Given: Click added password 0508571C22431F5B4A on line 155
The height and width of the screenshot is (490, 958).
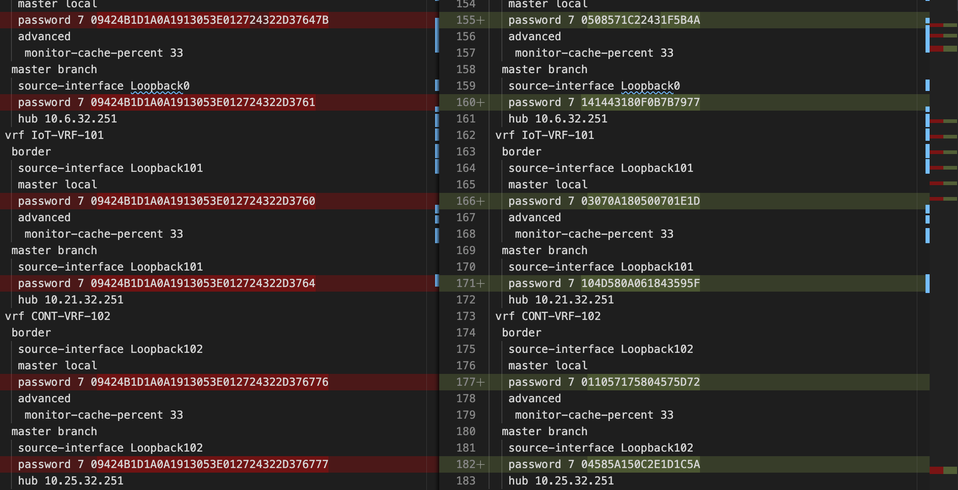Looking at the screenshot, I should (x=640, y=20).
